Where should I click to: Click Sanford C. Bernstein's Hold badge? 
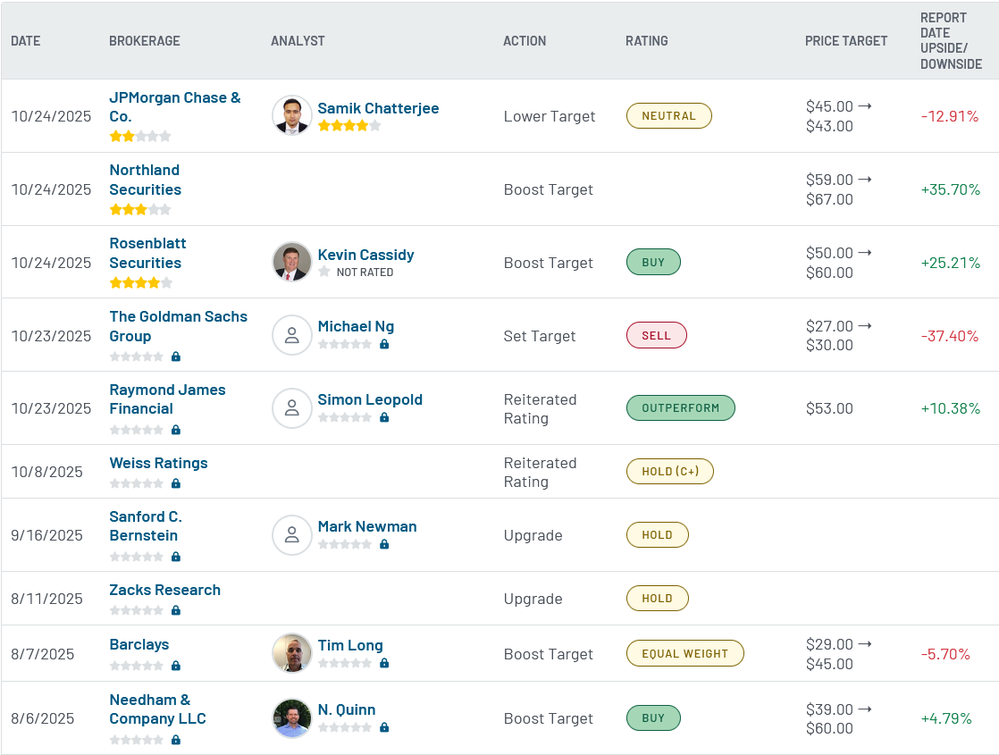(657, 534)
